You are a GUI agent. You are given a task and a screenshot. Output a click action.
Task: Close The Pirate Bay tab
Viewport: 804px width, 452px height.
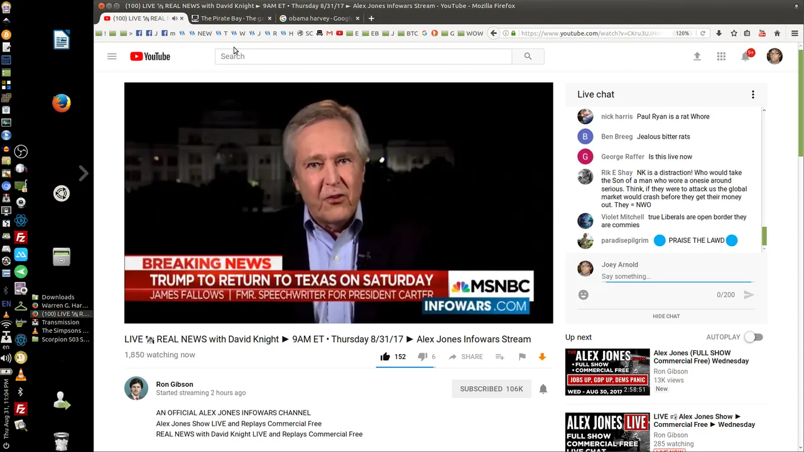click(x=269, y=18)
